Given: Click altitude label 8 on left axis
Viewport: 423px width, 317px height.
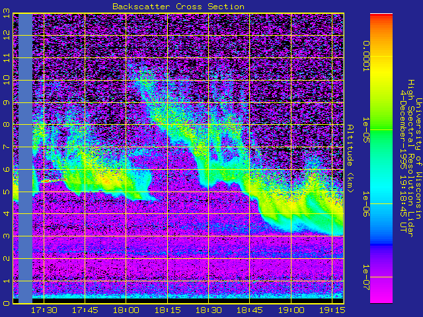Looking at the screenshot, I should (7, 125).
